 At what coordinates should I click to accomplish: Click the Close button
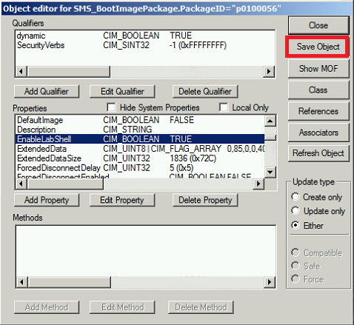click(318, 25)
